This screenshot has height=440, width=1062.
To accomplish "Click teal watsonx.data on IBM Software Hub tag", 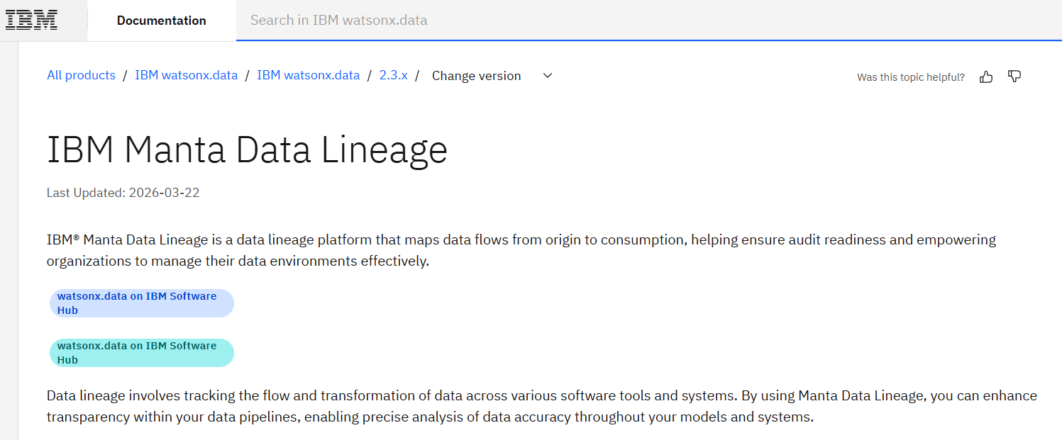I will [x=142, y=353].
